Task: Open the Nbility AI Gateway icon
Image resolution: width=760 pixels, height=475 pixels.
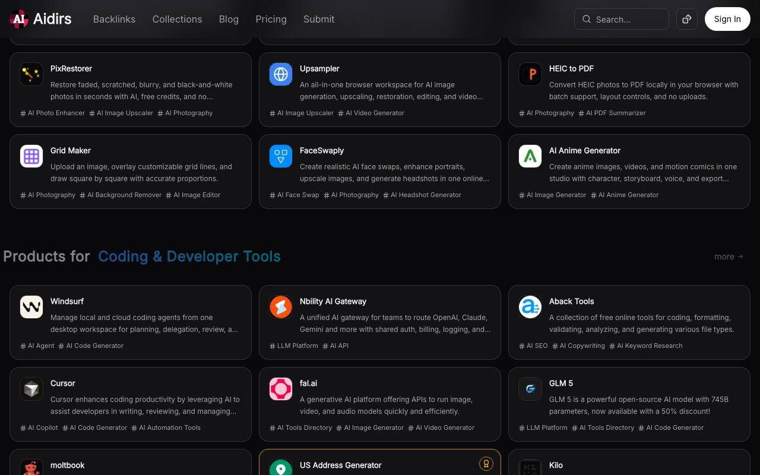Action: pyautogui.click(x=281, y=307)
